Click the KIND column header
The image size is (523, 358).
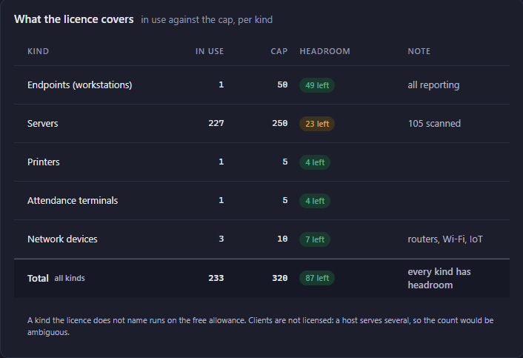coord(38,51)
